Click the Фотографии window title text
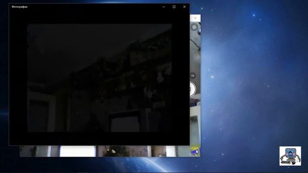 [x=19, y=7]
